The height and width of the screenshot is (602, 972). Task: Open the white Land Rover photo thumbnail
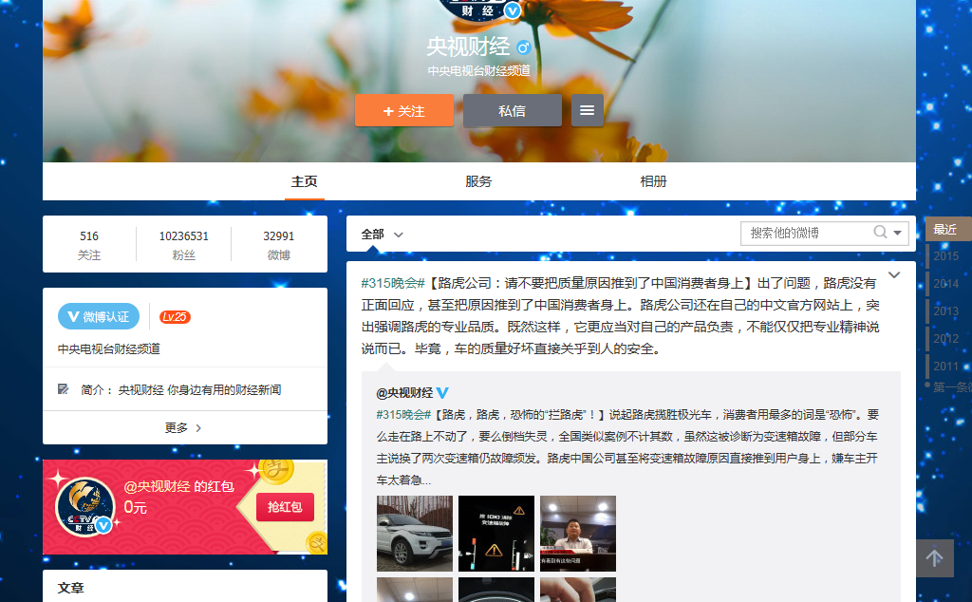414,534
